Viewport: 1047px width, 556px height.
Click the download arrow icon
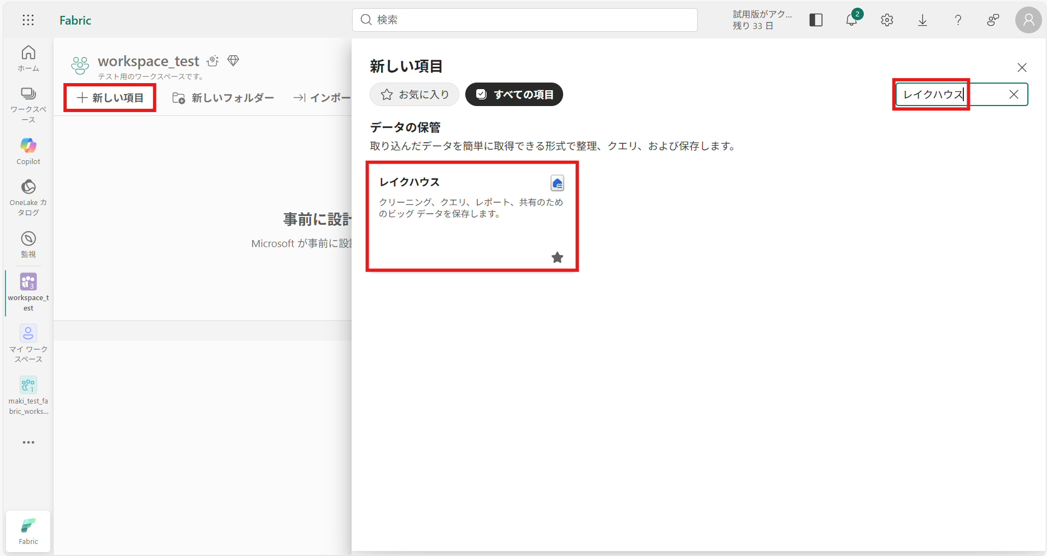tap(922, 20)
